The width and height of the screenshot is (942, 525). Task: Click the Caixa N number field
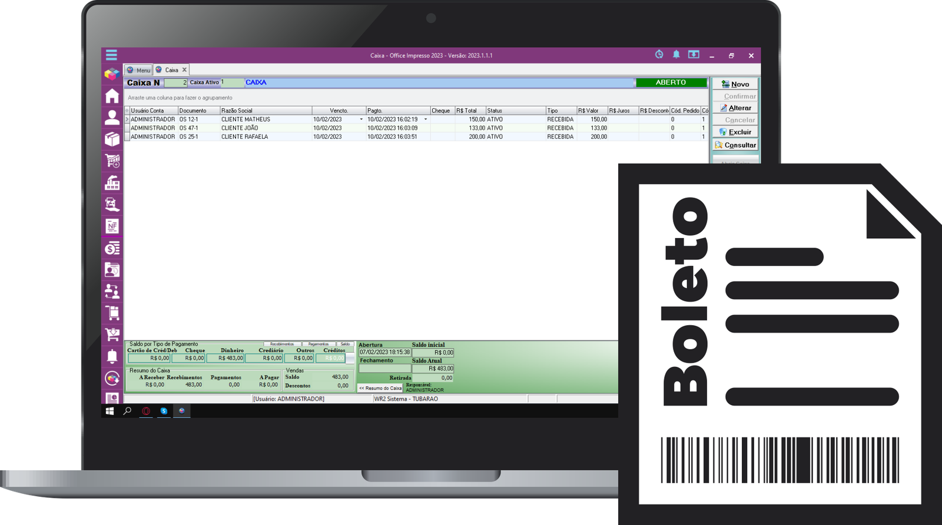coord(175,83)
